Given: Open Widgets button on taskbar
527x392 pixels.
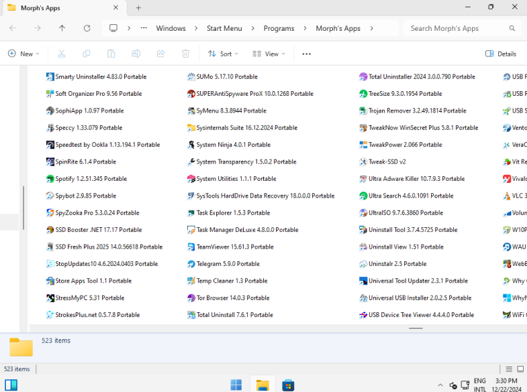Looking at the screenshot, I should point(11,385).
